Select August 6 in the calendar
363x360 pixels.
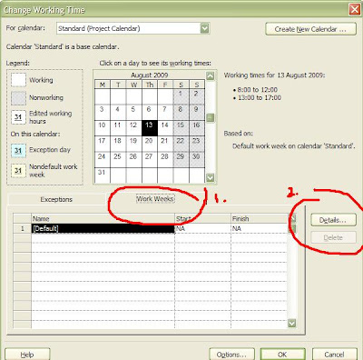click(150, 112)
